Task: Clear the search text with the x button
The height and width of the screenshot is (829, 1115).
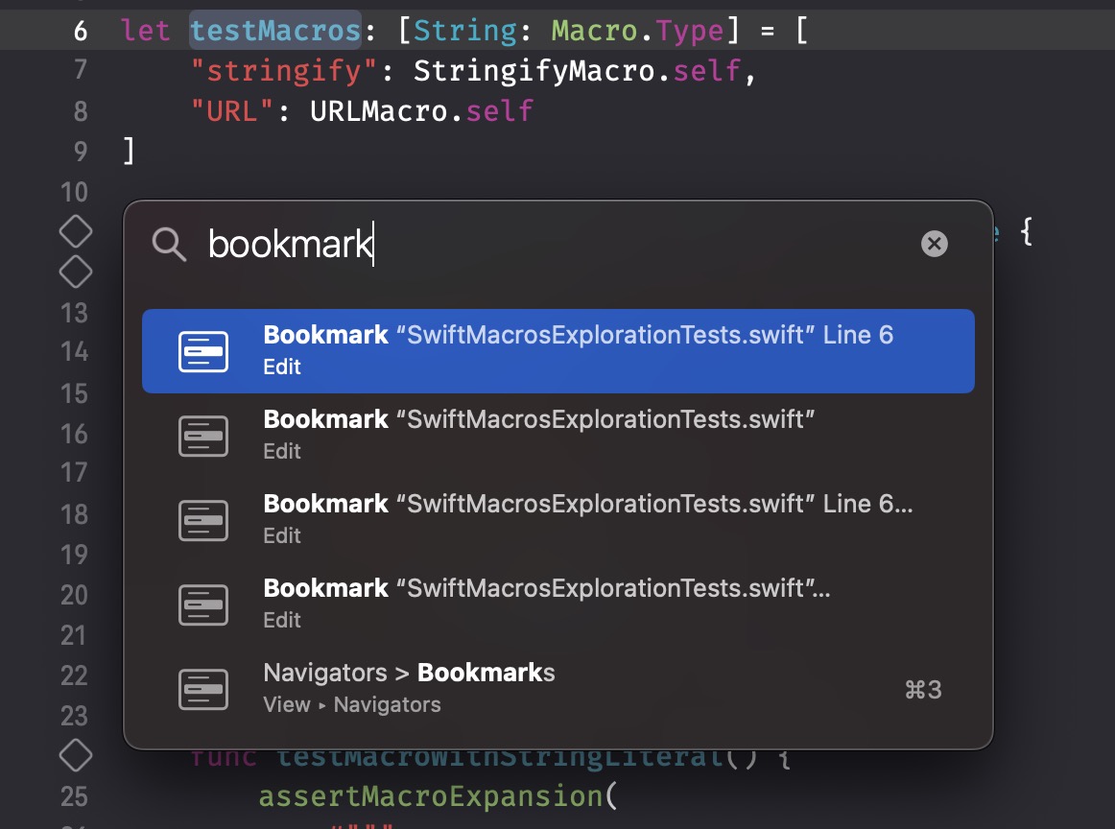Action: [932, 245]
